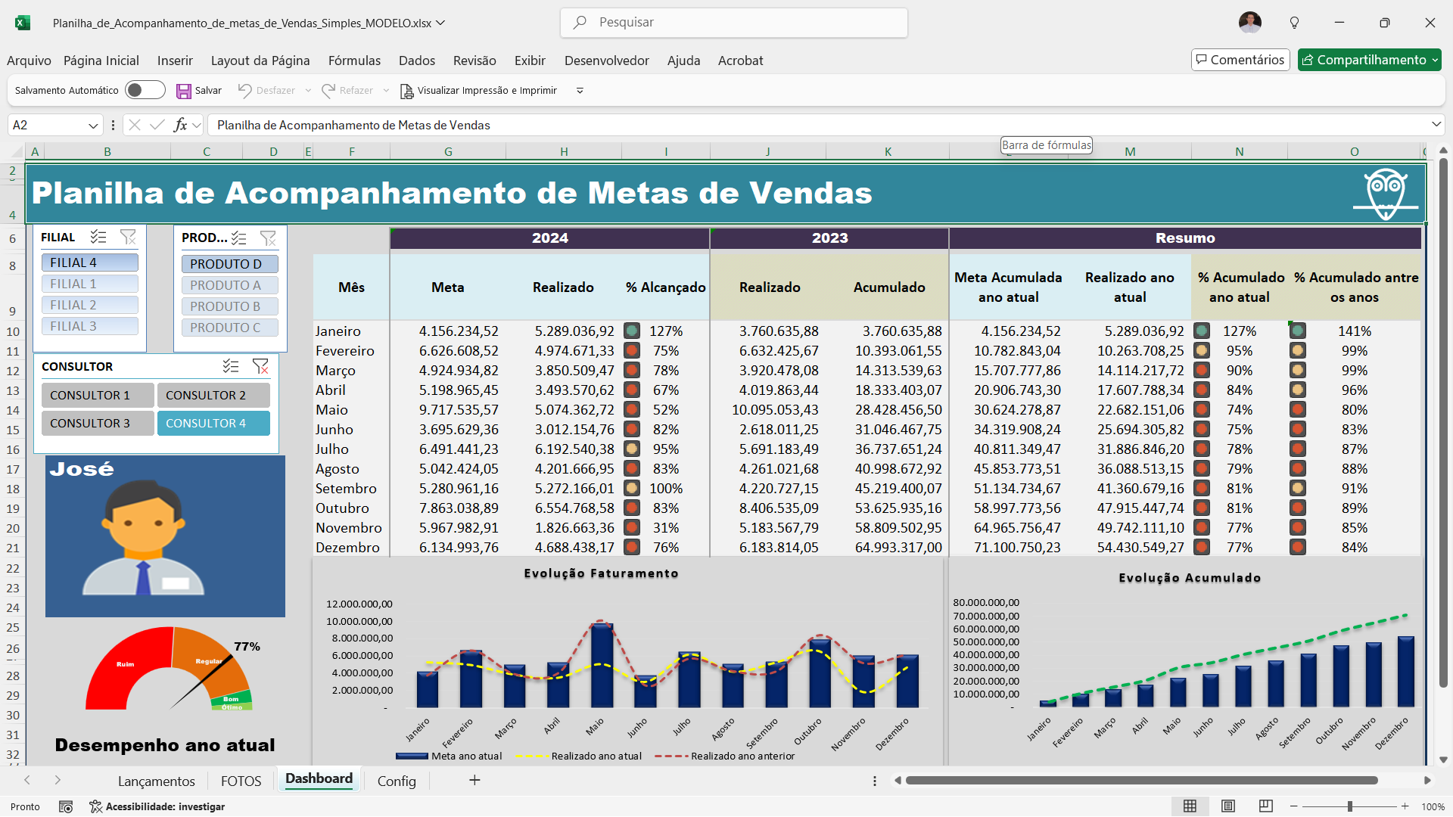Click the Comentários button
The image size is (1453, 817).
pyautogui.click(x=1240, y=60)
